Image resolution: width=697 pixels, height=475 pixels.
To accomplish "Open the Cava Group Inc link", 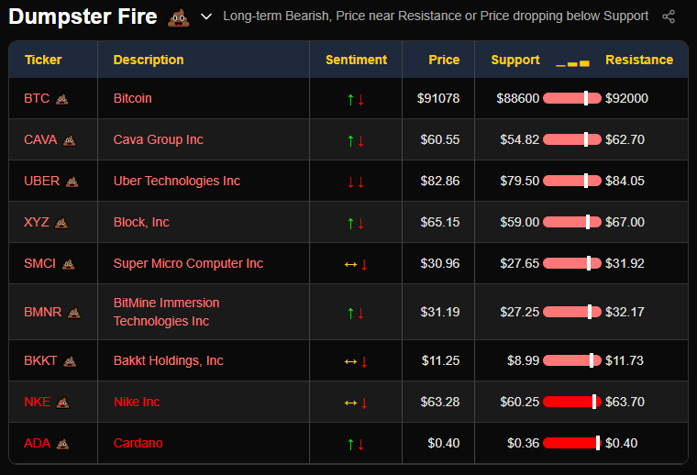I will tap(159, 139).
